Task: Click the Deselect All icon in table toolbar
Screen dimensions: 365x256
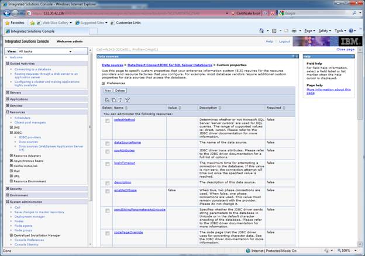Action: click(113, 100)
